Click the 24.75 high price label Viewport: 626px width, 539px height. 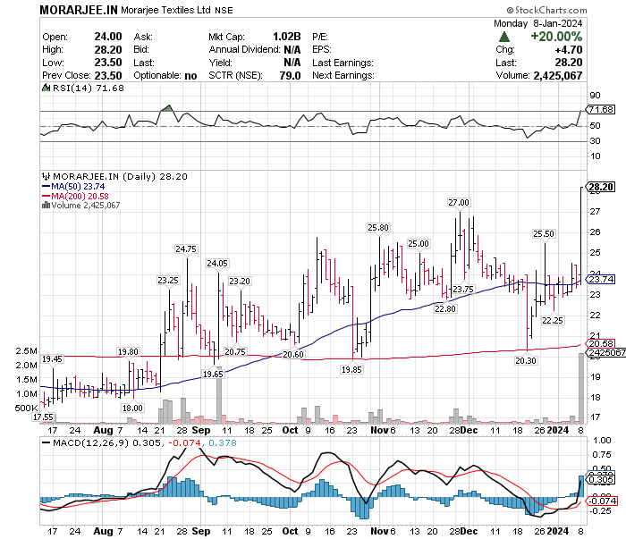tap(186, 249)
